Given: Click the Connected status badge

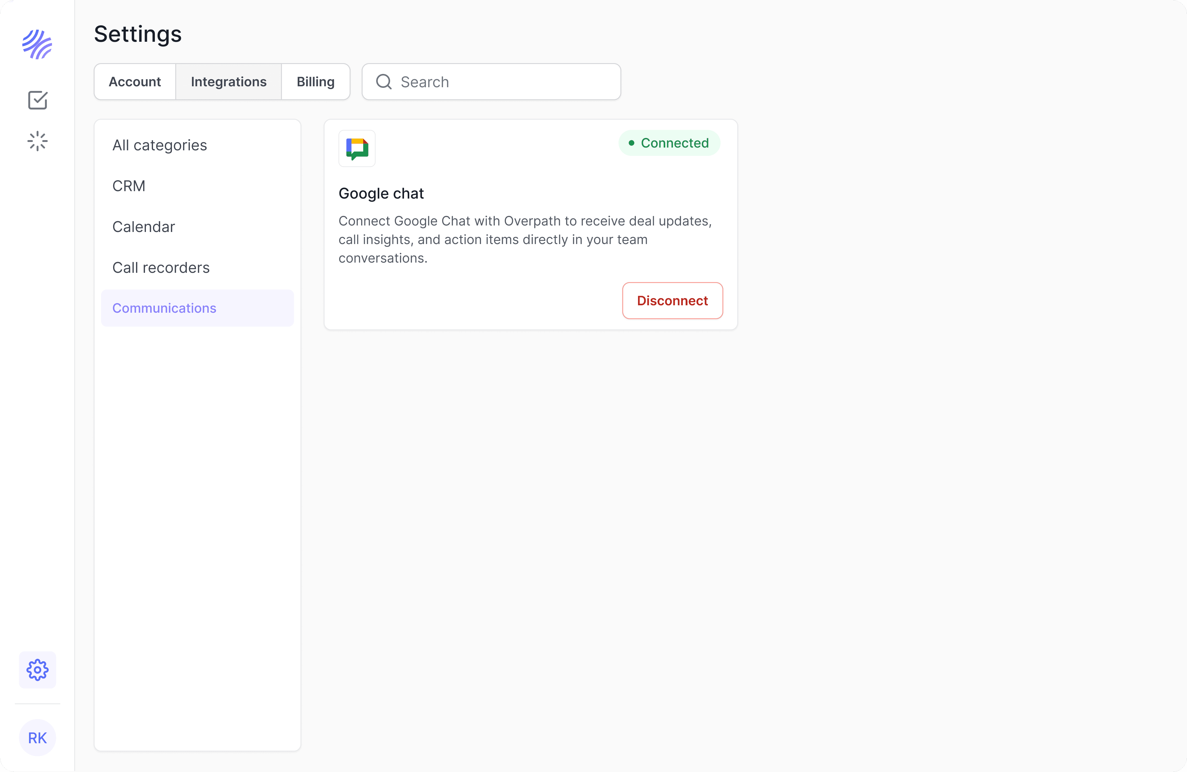Looking at the screenshot, I should click(x=669, y=143).
